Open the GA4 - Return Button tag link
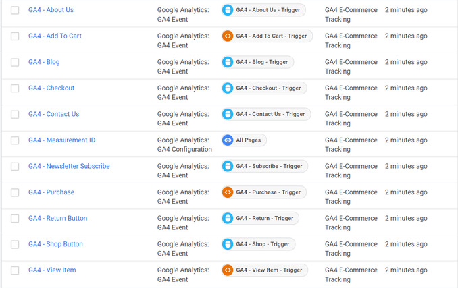458x288 pixels. [58, 218]
